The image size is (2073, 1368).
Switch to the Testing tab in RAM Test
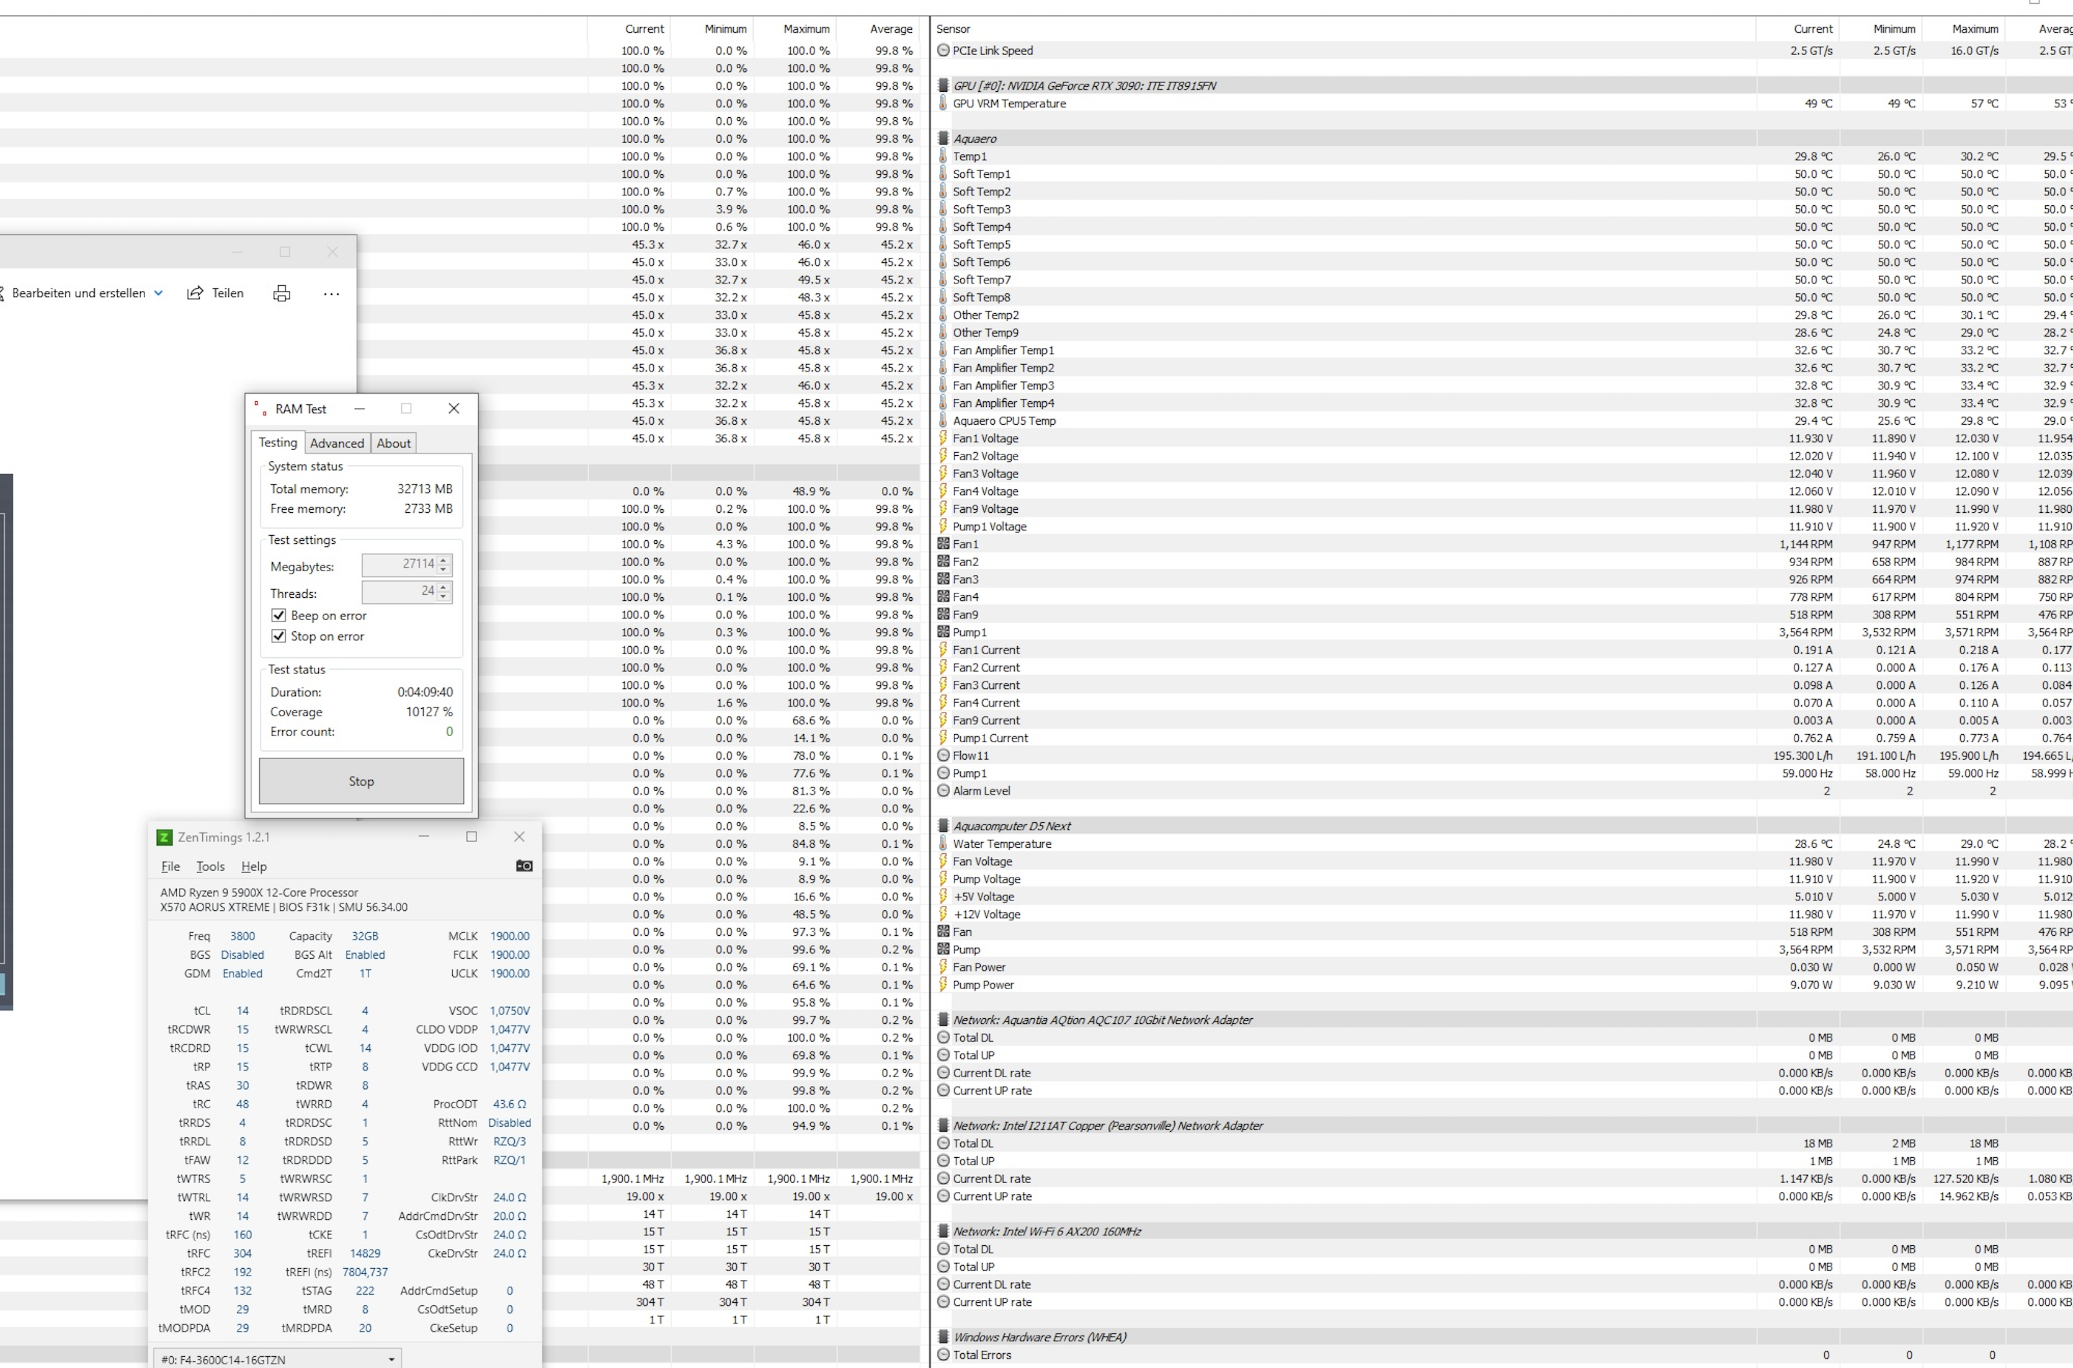(x=279, y=442)
